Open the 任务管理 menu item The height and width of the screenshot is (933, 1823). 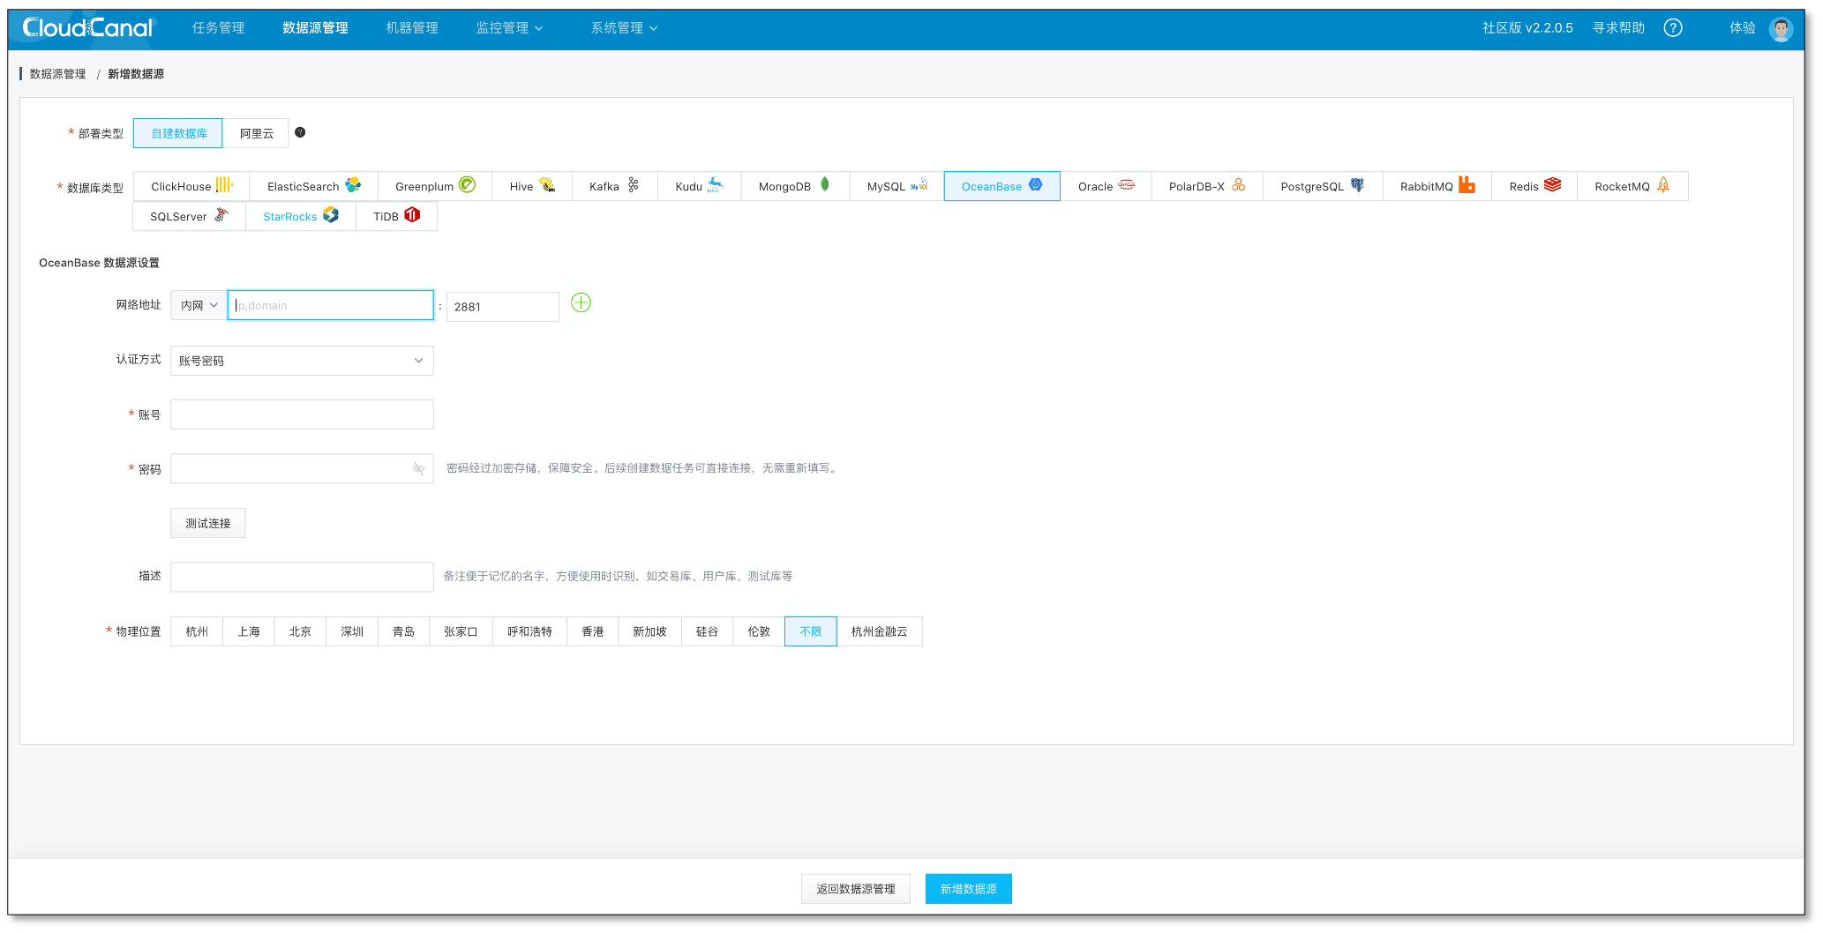tap(218, 28)
